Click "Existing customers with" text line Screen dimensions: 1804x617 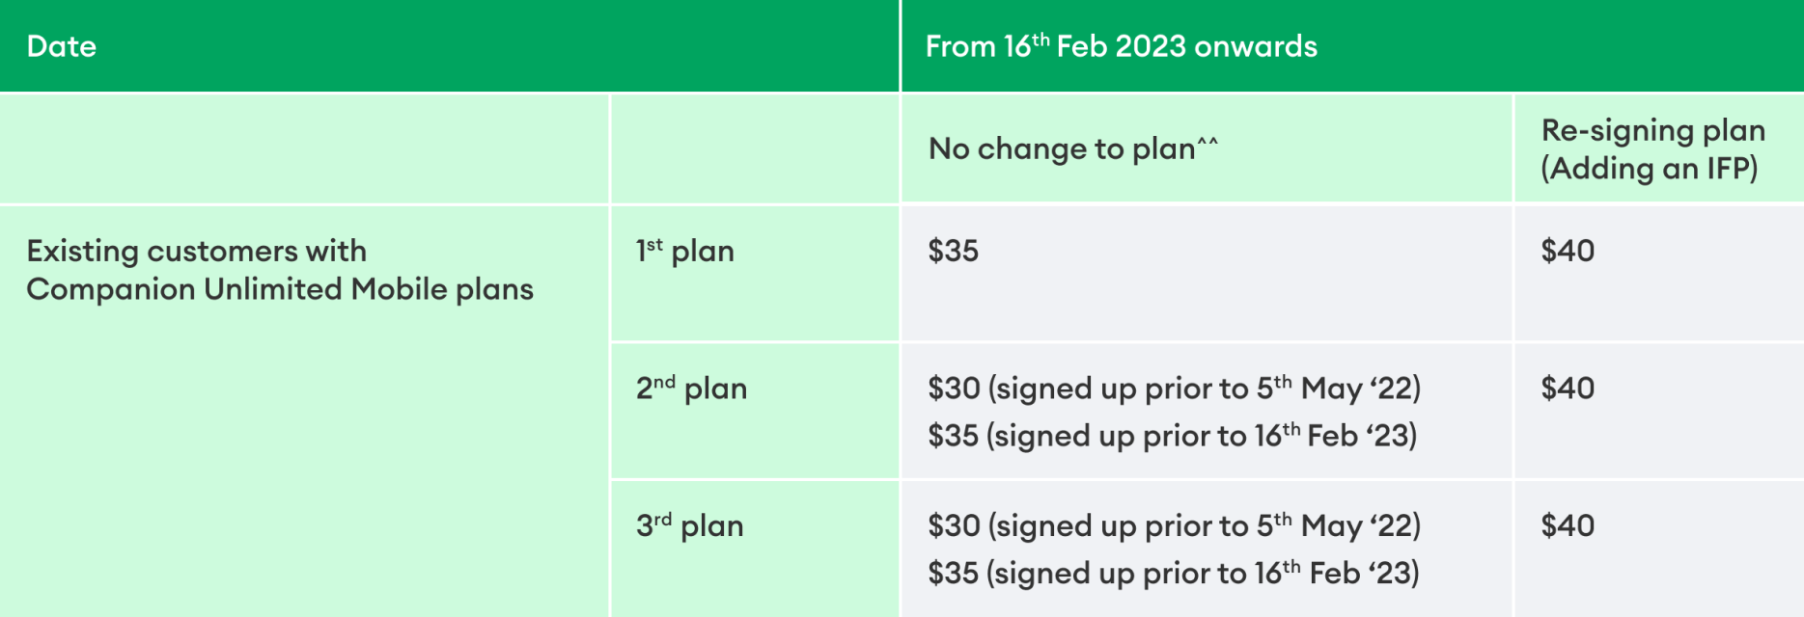tap(196, 251)
